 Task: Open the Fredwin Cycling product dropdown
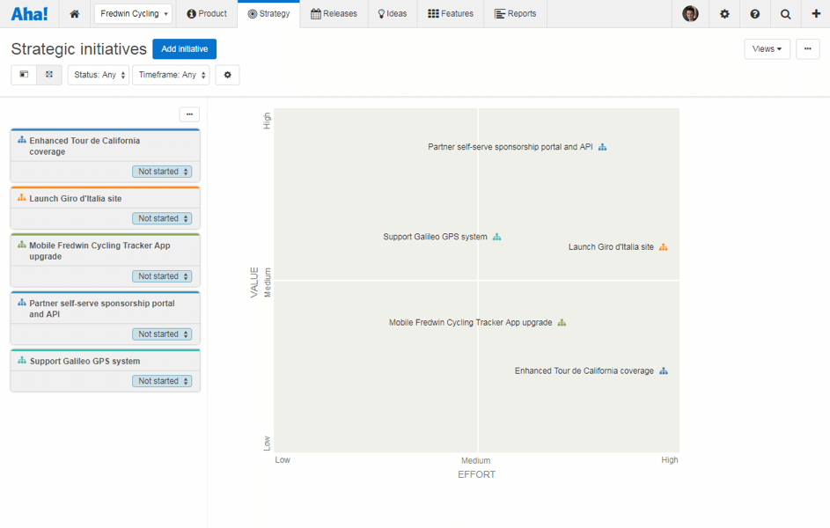pos(134,14)
